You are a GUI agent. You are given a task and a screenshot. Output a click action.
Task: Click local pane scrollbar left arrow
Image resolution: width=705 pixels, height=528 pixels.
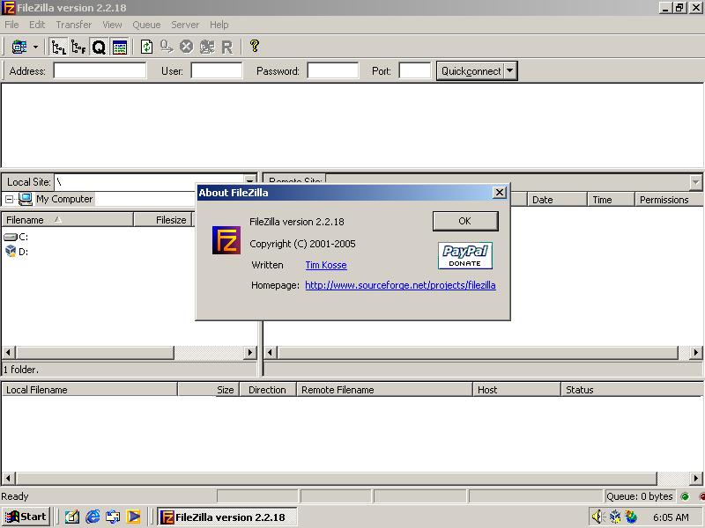[9, 353]
